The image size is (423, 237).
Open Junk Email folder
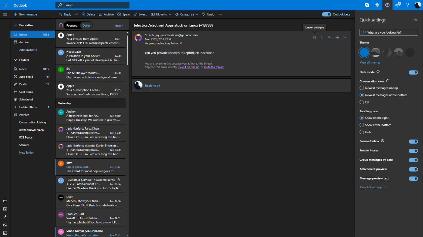pos(33,77)
